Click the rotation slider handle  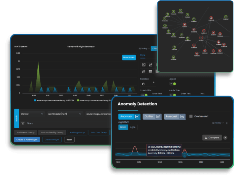pos(153,82)
